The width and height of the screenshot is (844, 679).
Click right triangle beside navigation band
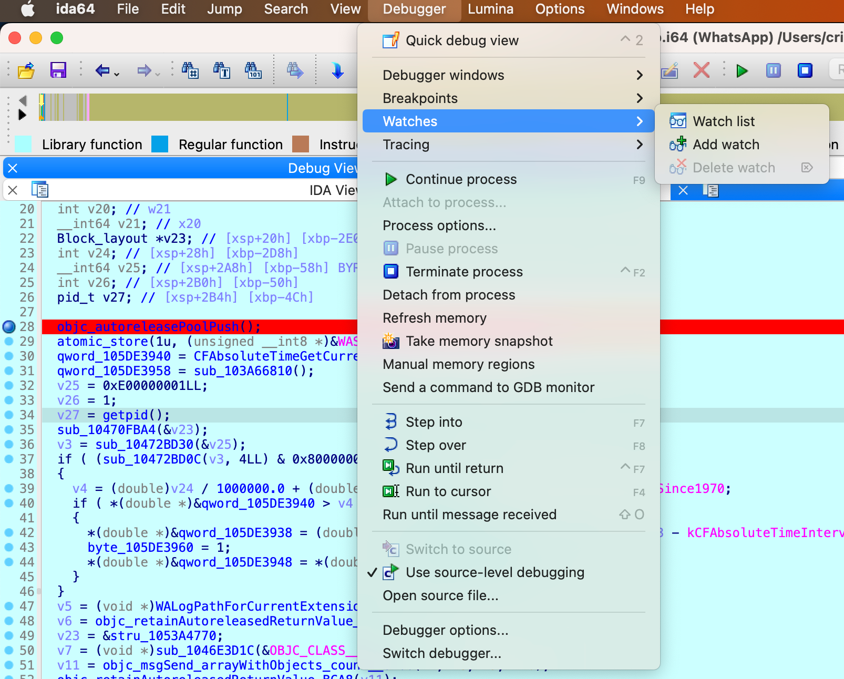[22, 114]
